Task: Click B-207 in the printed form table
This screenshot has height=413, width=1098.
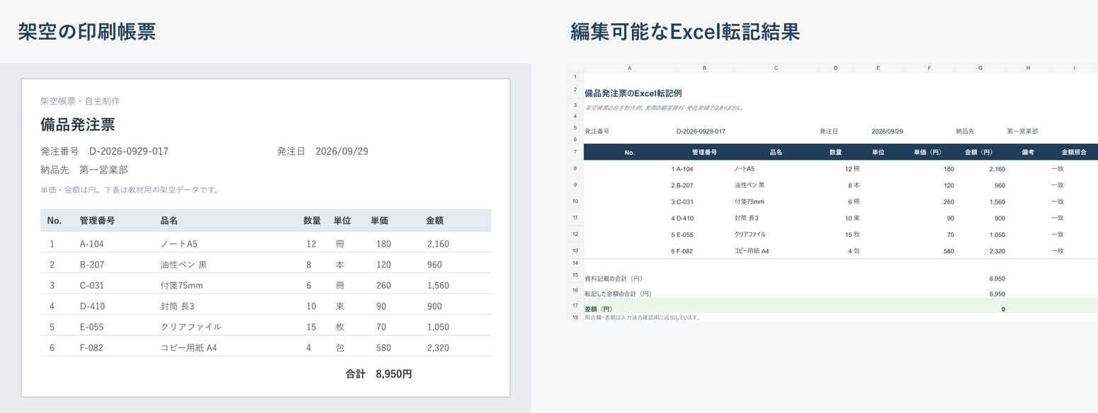Action: click(x=94, y=264)
